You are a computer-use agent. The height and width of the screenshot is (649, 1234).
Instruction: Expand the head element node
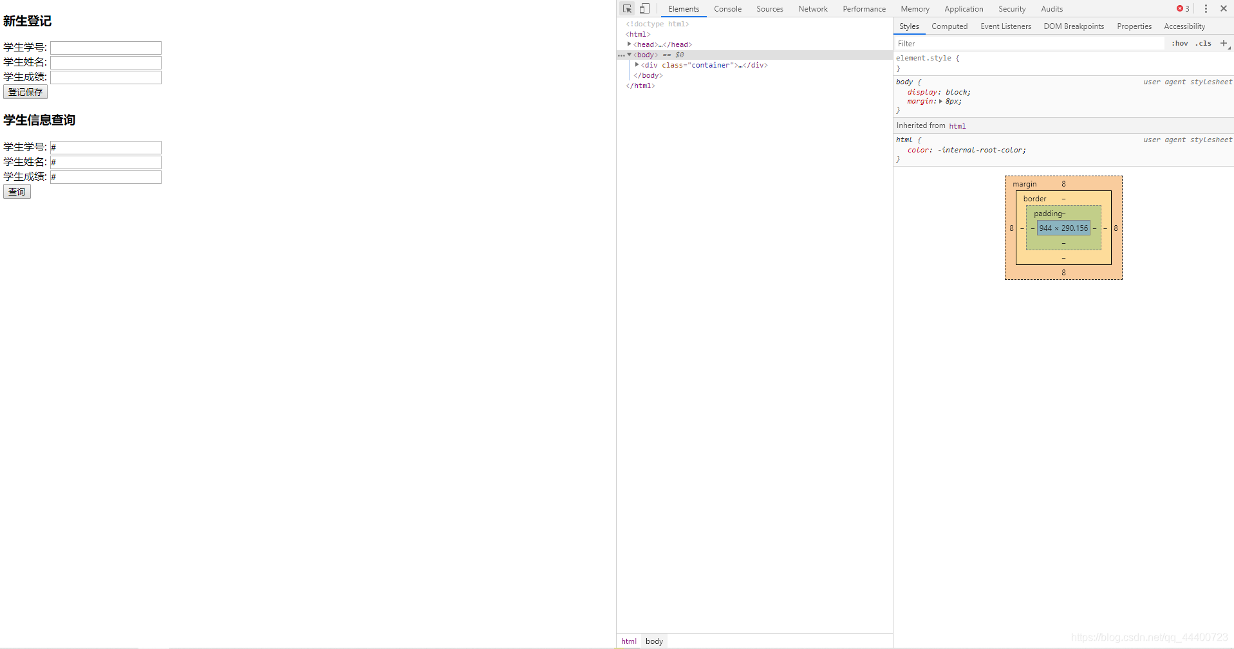tap(629, 44)
